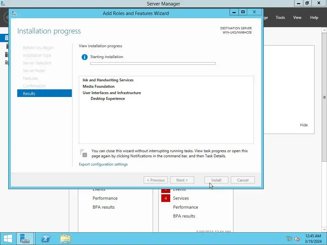Screen dimensions: 327x245
Task: Click User Interfaces and Infrastructure entry
Action: pyautogui.click(x=112, y=93)
